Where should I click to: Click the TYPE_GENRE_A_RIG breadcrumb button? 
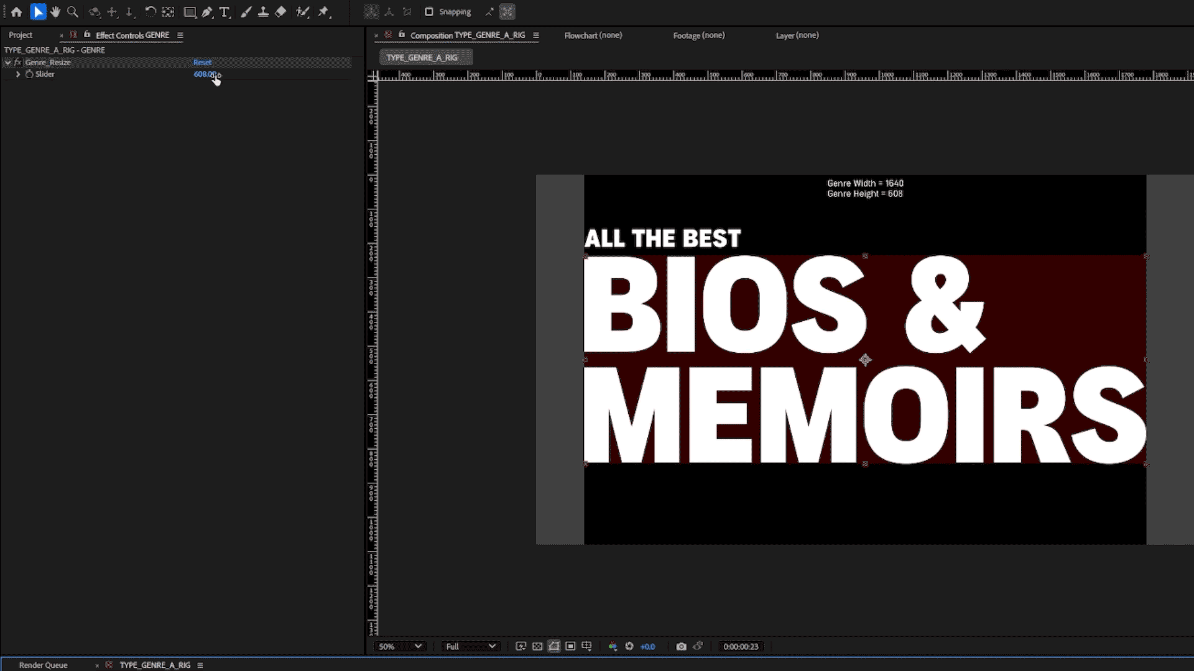[426, 58]
